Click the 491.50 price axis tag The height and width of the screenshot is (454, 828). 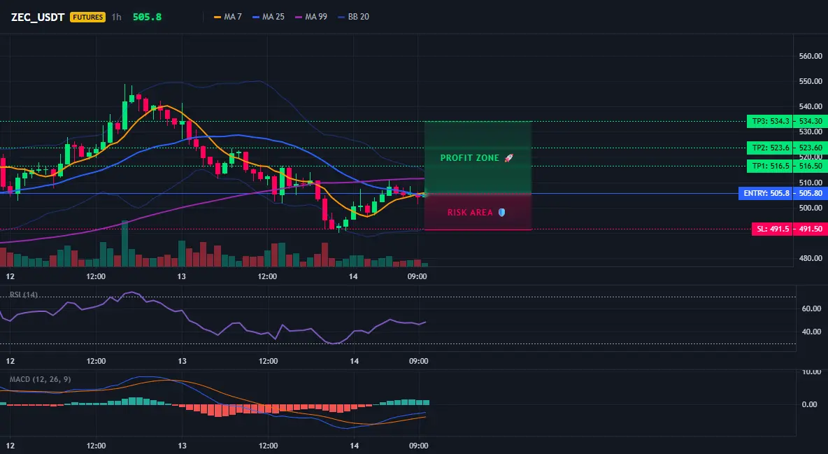pyautogui.click(x=811, y=229)
